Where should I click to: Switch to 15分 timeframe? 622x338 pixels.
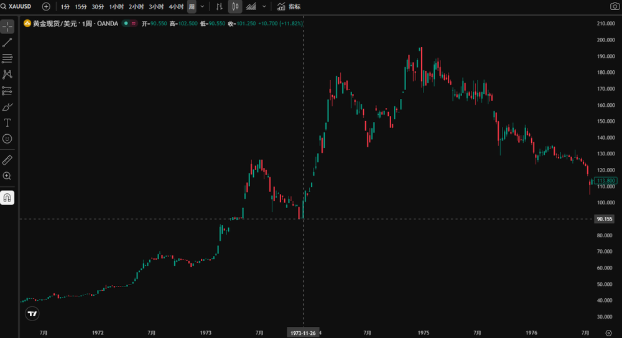(x=81, y=6)
